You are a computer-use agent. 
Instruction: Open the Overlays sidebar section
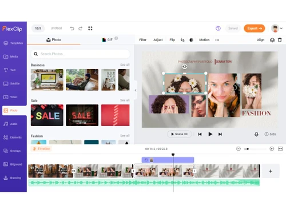click(x=12, y=151)
